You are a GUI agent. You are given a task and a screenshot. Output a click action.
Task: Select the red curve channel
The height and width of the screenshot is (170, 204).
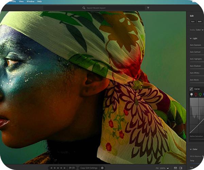click(196, 95)
